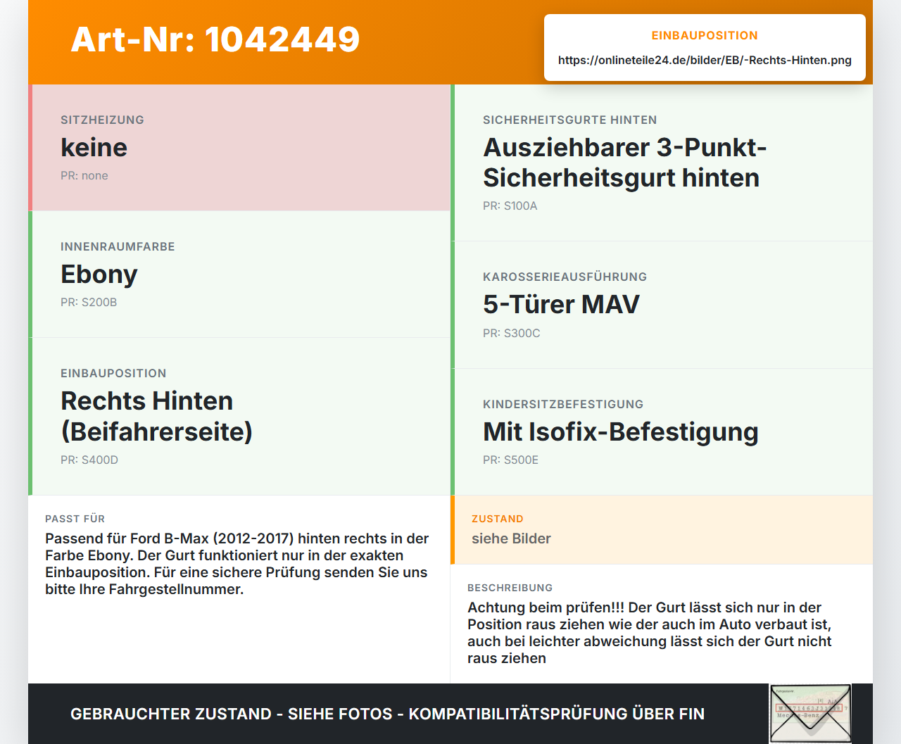
Task: Click the orange EINBAUPOSITION label in header box
Action: pos(705,35)
